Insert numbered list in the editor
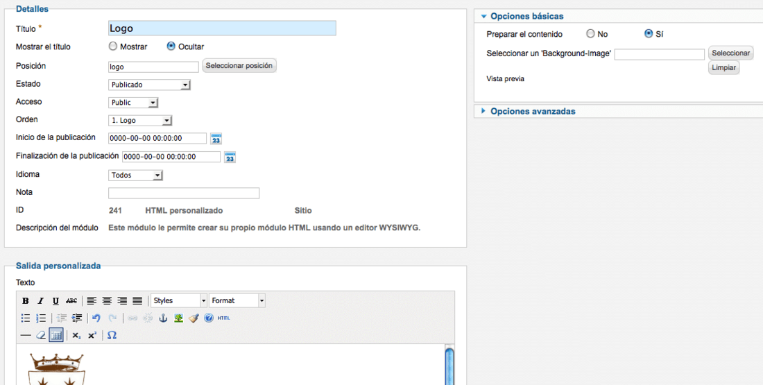 (x=42, y=318)
